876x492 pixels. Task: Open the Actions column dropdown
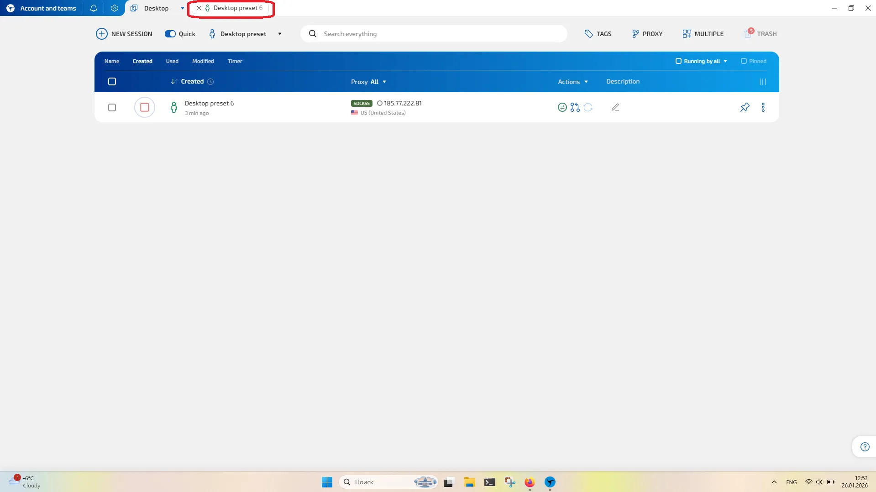pos(573,82)
